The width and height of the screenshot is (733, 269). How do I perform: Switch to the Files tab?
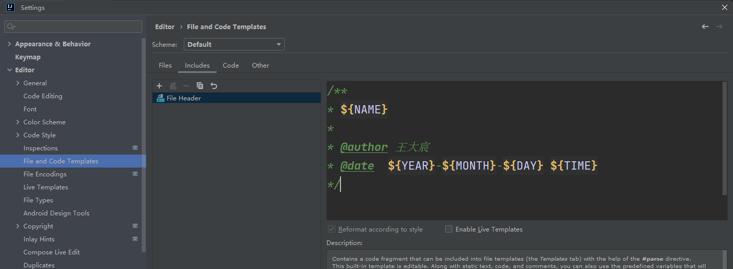click(x=165, y=66)
